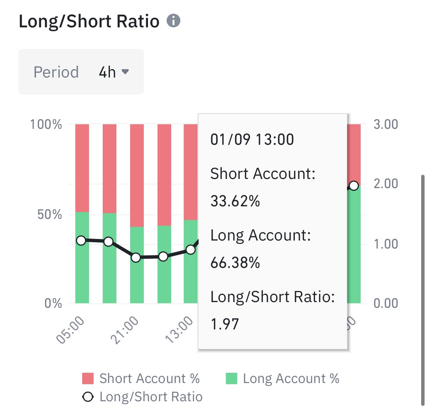Click the green Long Account legend swatch

(x=231, y=378)
